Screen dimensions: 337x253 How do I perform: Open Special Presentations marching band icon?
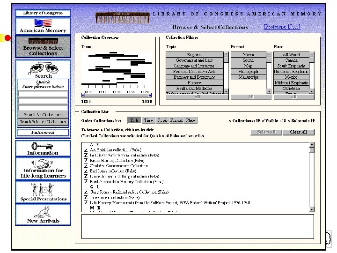(42, 189)
